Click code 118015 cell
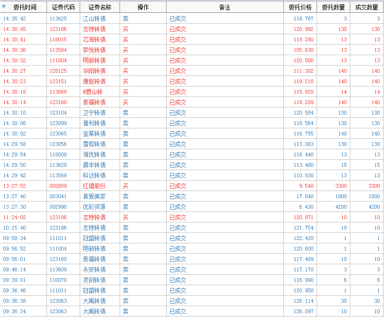384x317 pixels. coord(58,39)
